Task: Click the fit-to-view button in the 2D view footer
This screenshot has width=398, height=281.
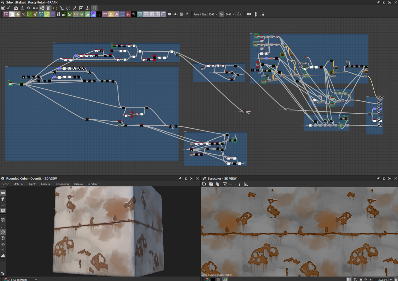Action: (361, 279)
